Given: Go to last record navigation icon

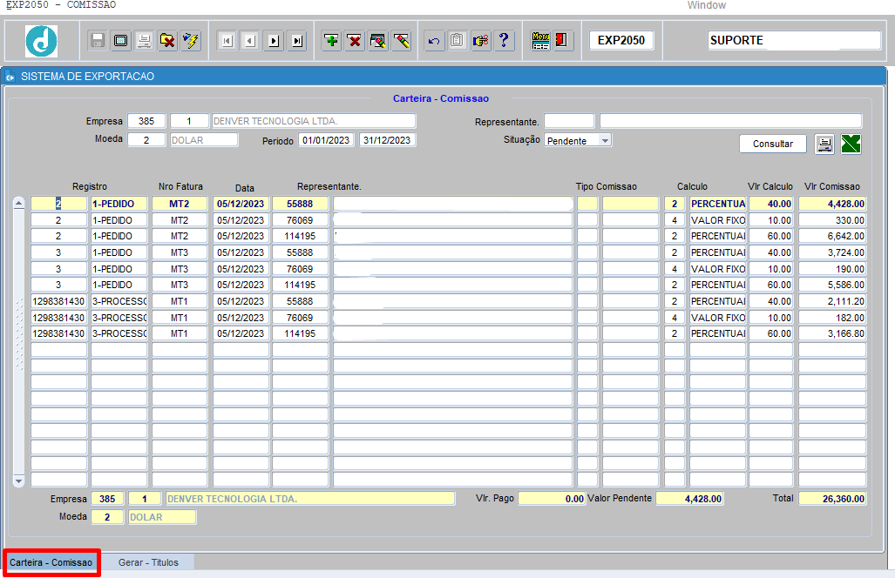Looking at the screenshot, I should 297,41.
